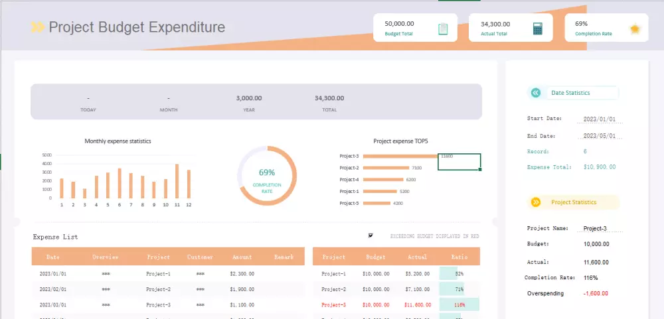Select the Project-3 bar in TOP5 chart
This screenshot has height=319, width=664.
(x=400, y=156)
